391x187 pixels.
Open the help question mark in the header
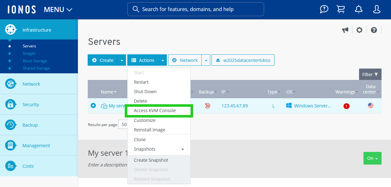[324, 9]
